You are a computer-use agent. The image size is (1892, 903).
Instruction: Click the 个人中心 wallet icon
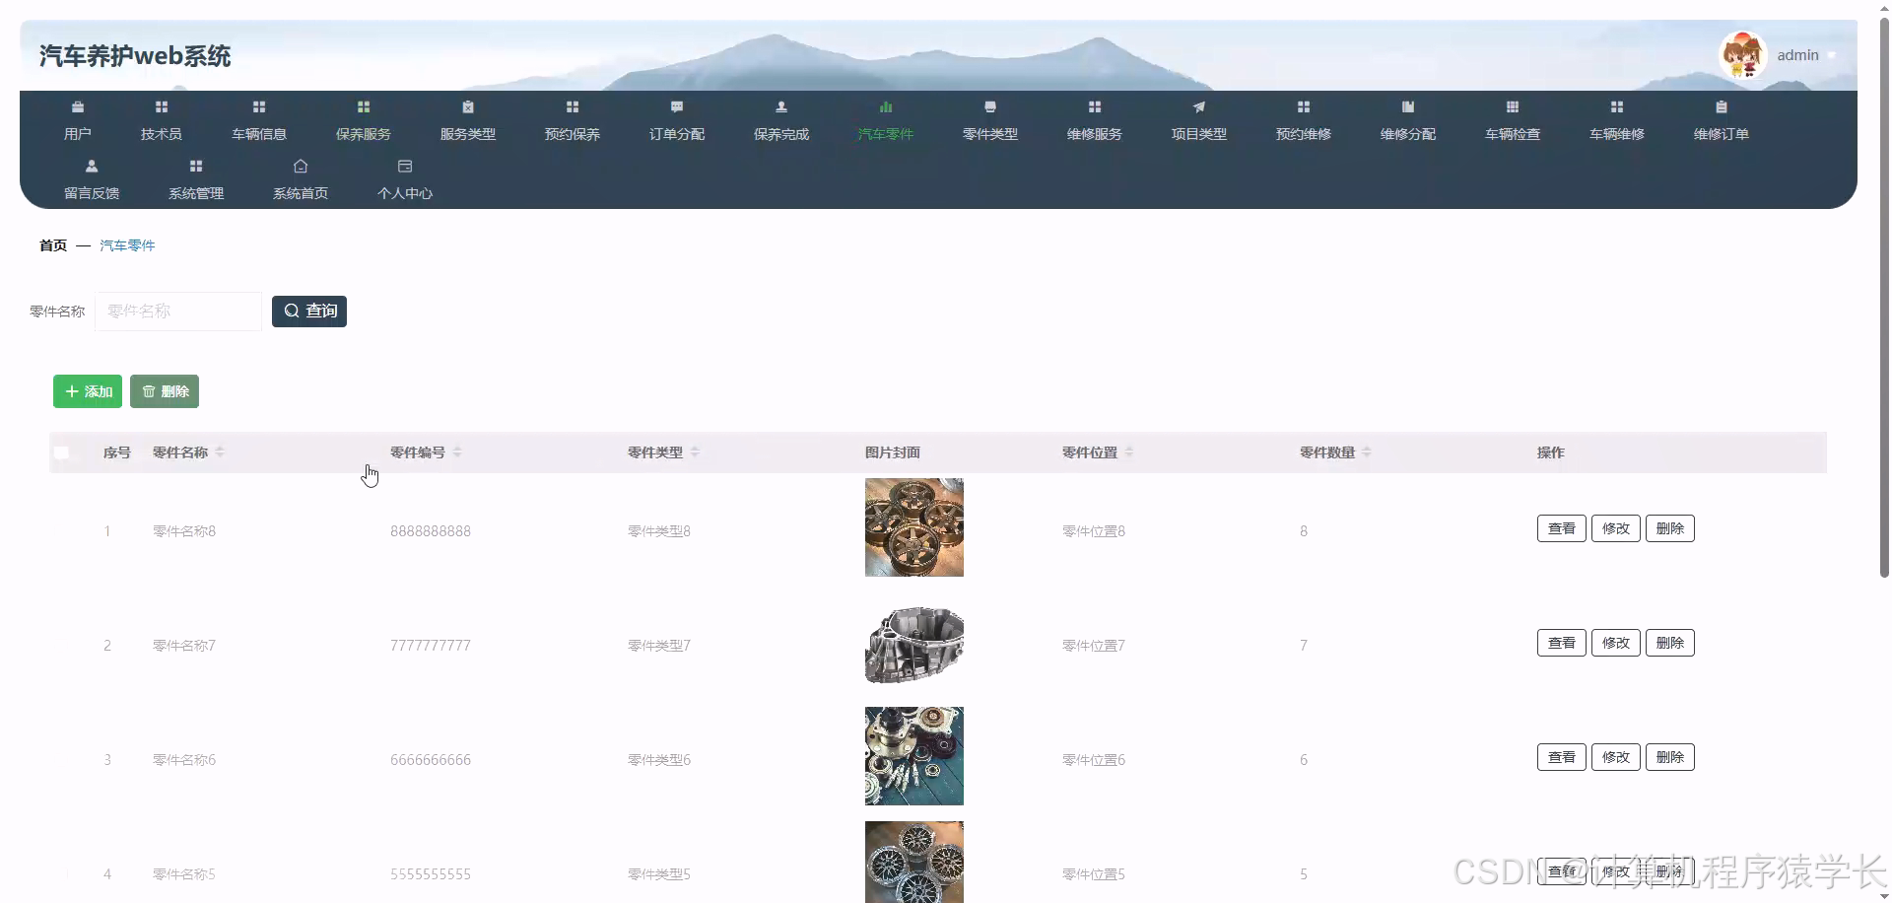pos(405,166)
